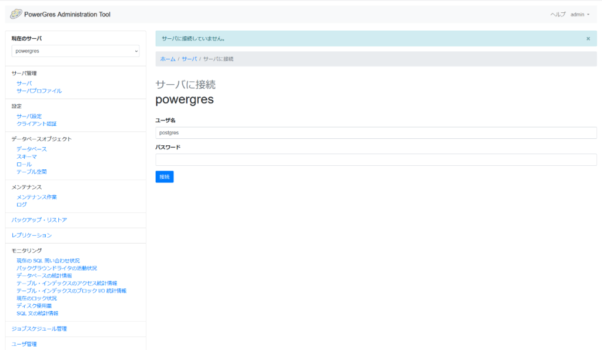
Task: Focus the ユーザ名 input field
Action: [x=376, y=133]
